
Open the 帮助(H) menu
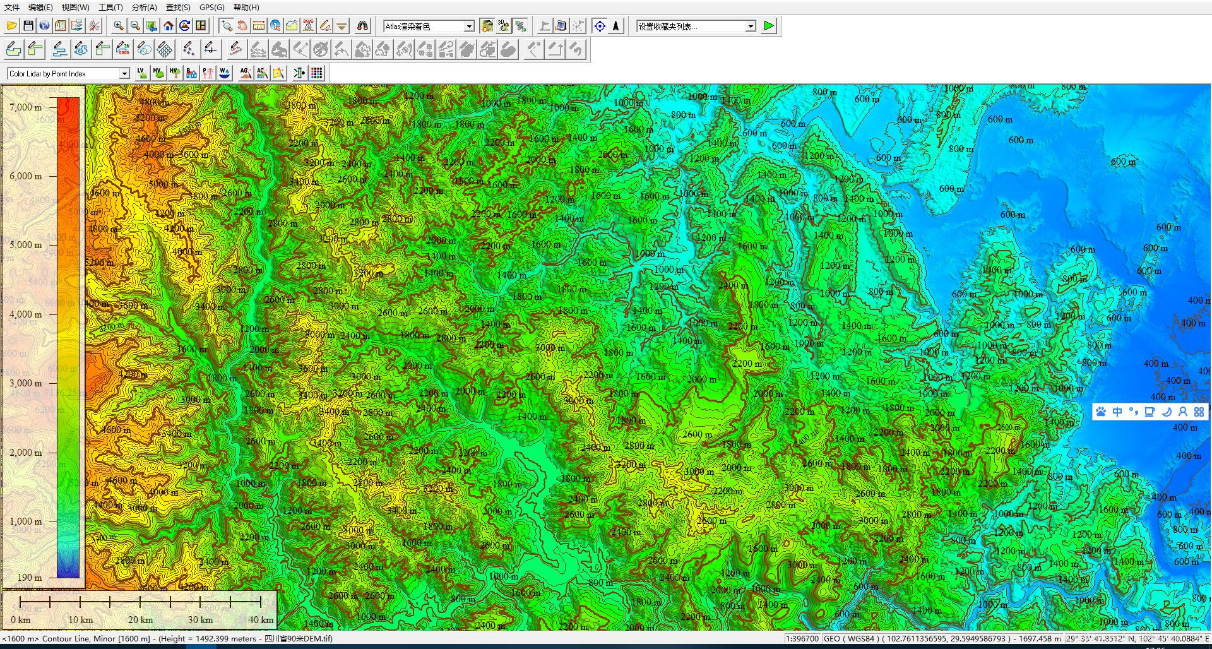click(x=246, y=7)
